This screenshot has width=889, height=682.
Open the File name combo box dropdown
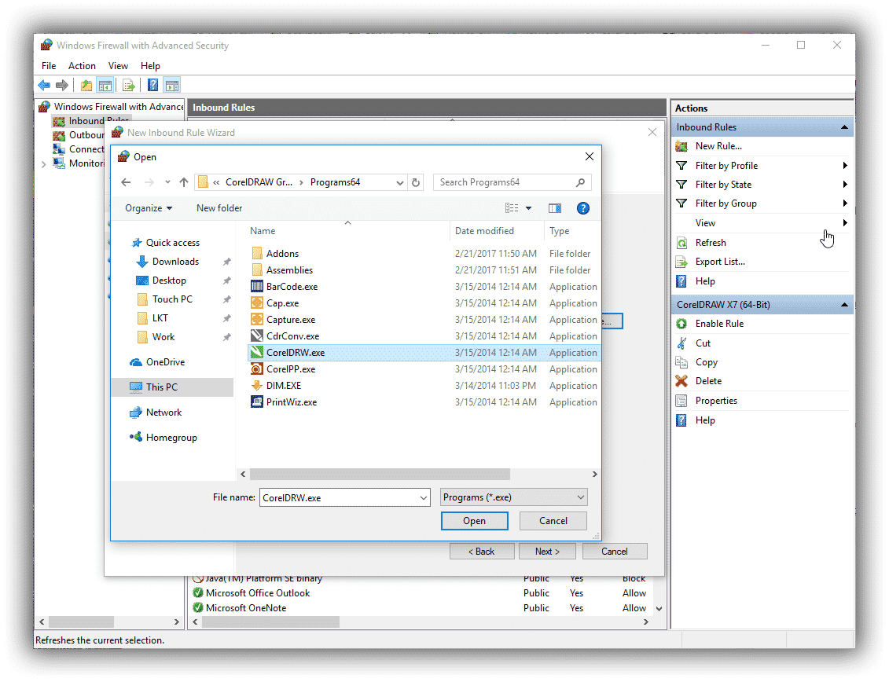[x=424, y=498]
